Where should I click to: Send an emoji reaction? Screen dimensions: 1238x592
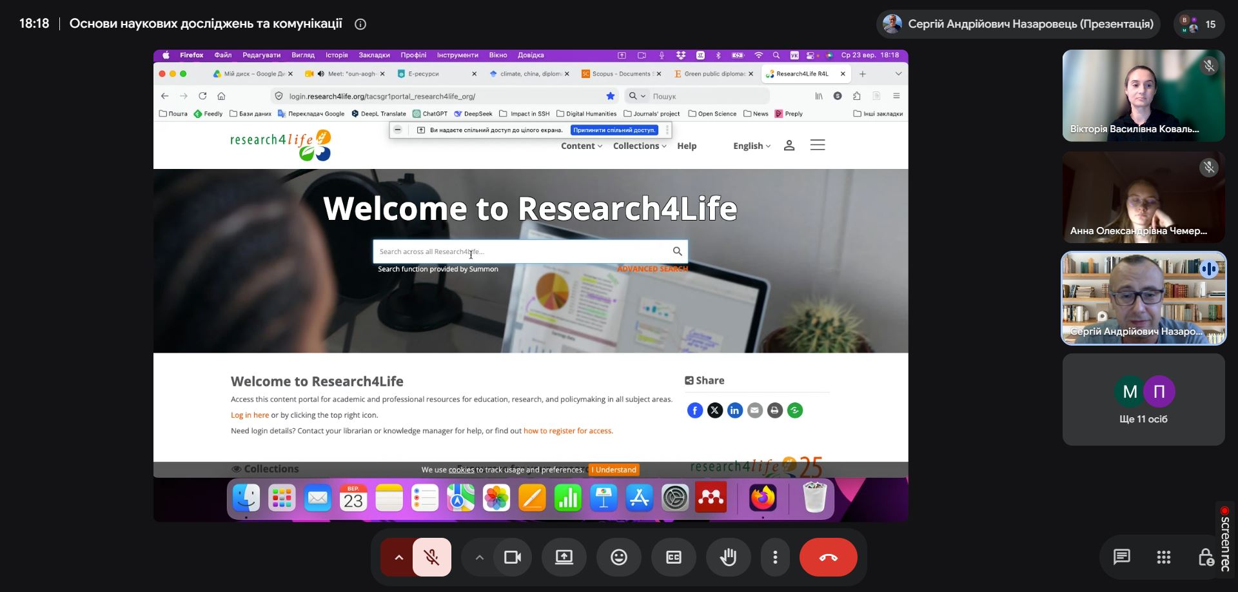click(619, 557)
